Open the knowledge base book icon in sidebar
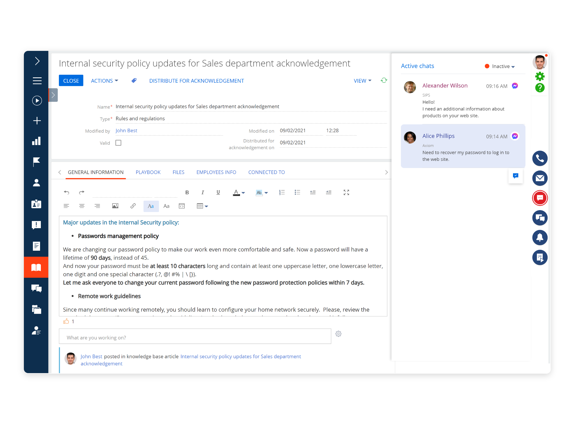 coord(36,267)
